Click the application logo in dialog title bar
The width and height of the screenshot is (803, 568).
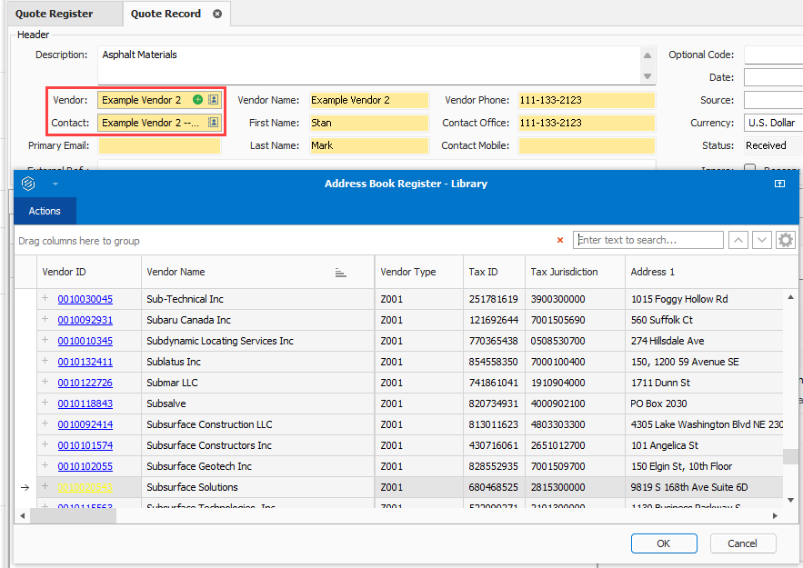point(28,184)
